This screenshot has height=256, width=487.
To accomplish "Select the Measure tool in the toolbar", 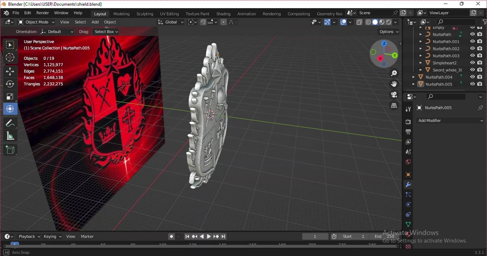I will [10, 136].
